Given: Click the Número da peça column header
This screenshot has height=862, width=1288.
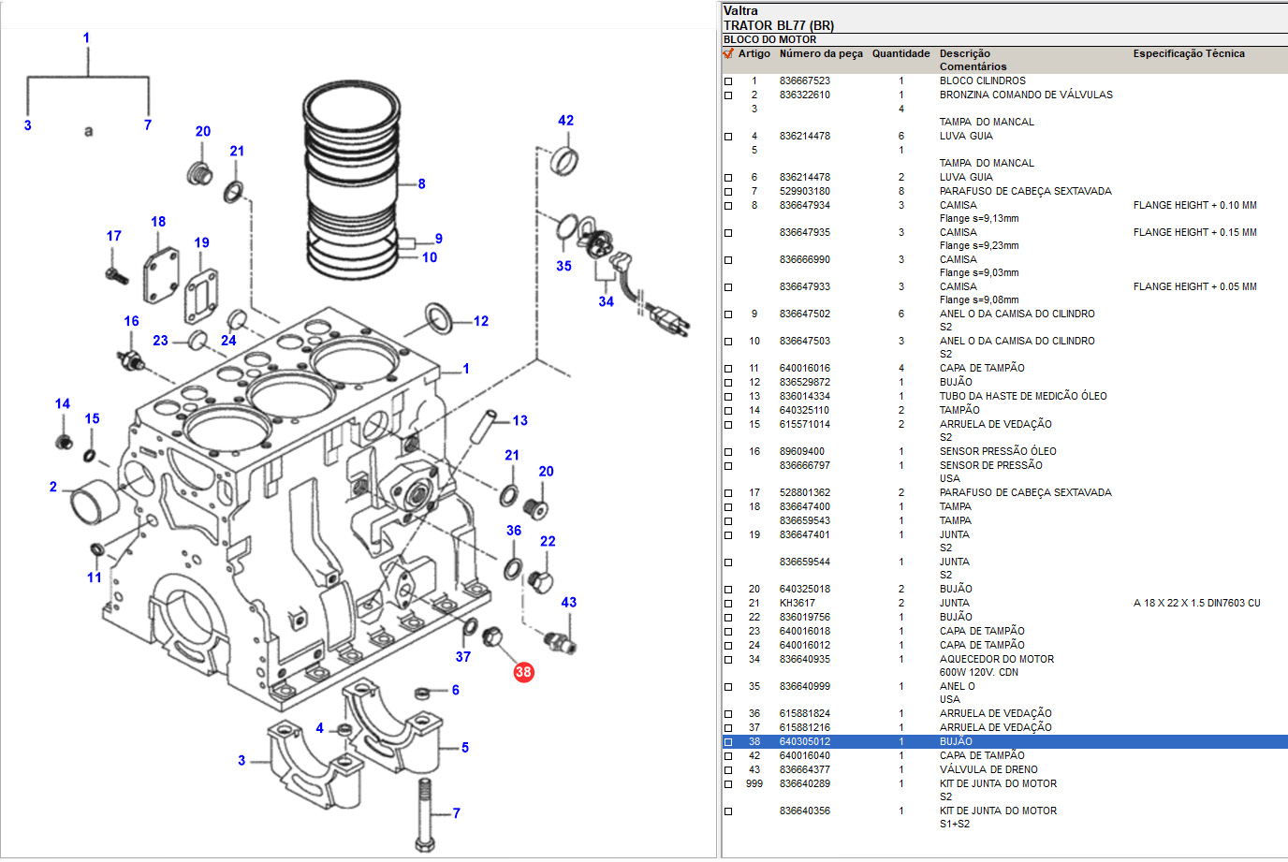Looking at the screenshot, I should coord(820,54).
